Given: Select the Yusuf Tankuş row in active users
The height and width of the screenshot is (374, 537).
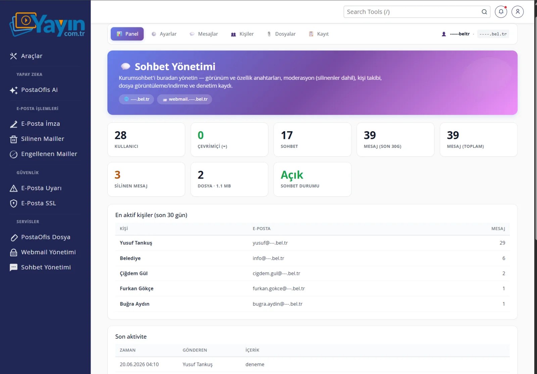Looking at the screenshot, I should (312, 243).
